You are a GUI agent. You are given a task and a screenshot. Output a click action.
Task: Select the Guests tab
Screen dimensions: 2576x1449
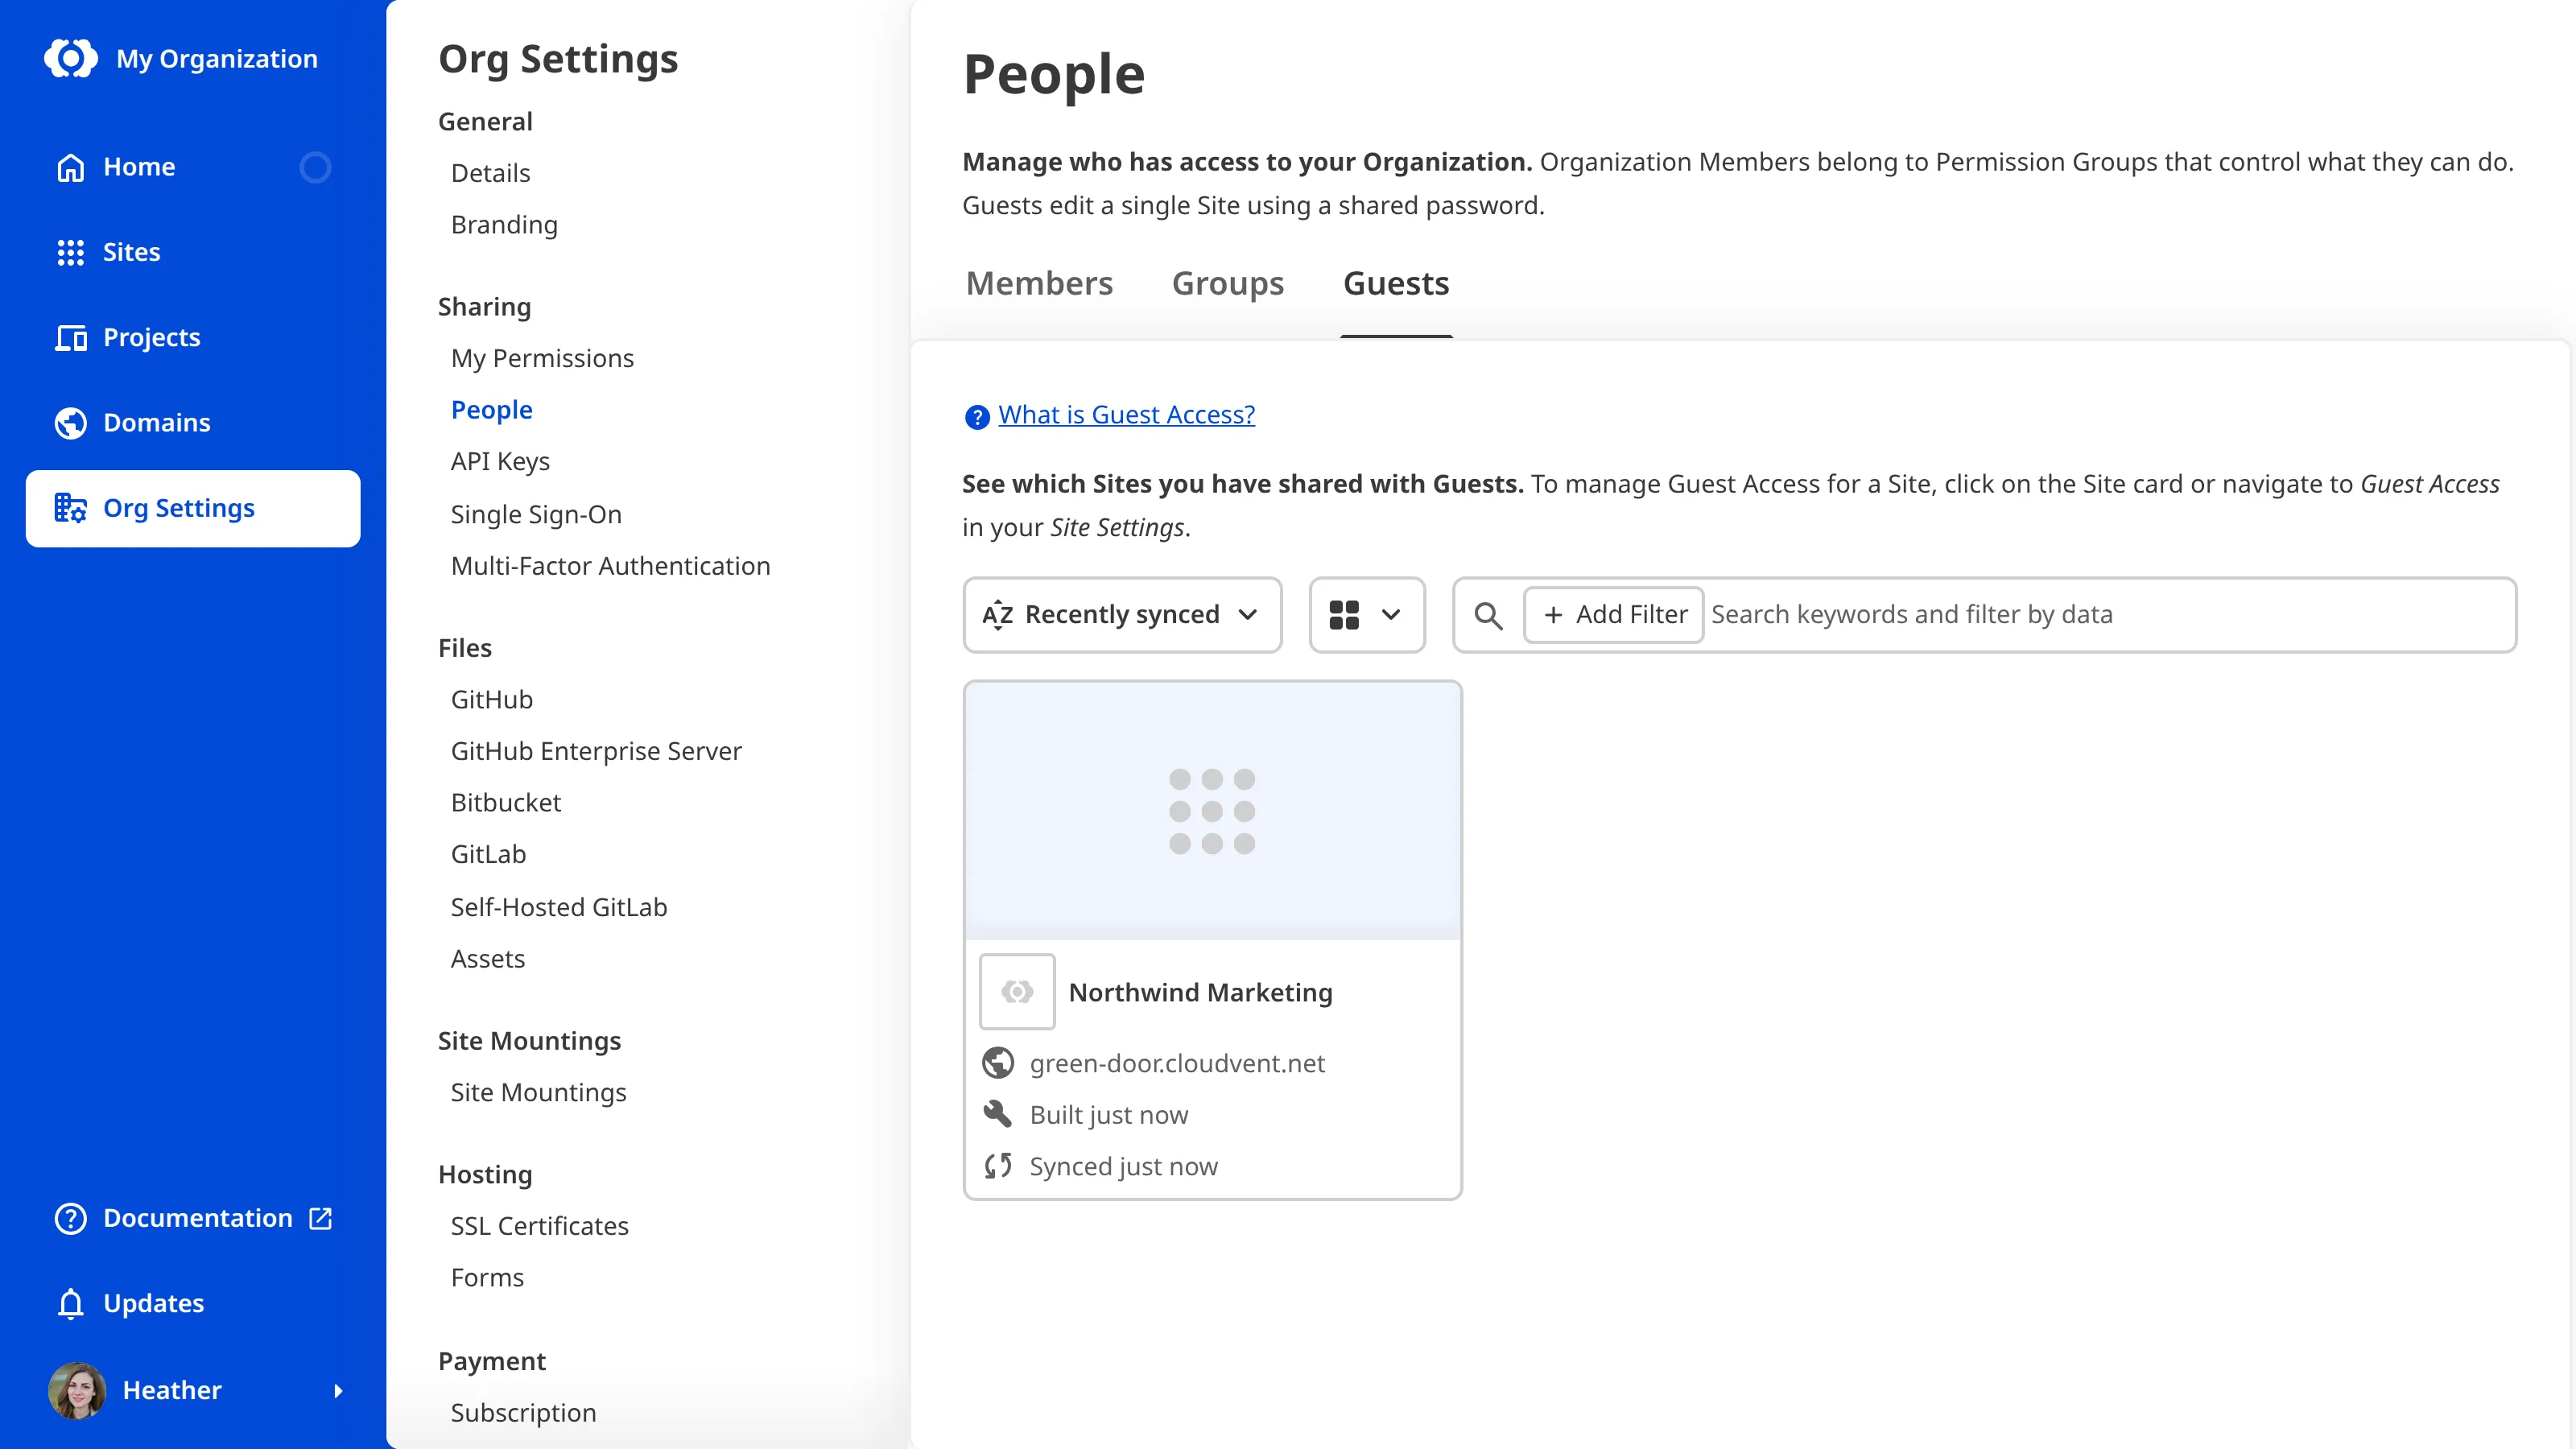(1396, 284)
